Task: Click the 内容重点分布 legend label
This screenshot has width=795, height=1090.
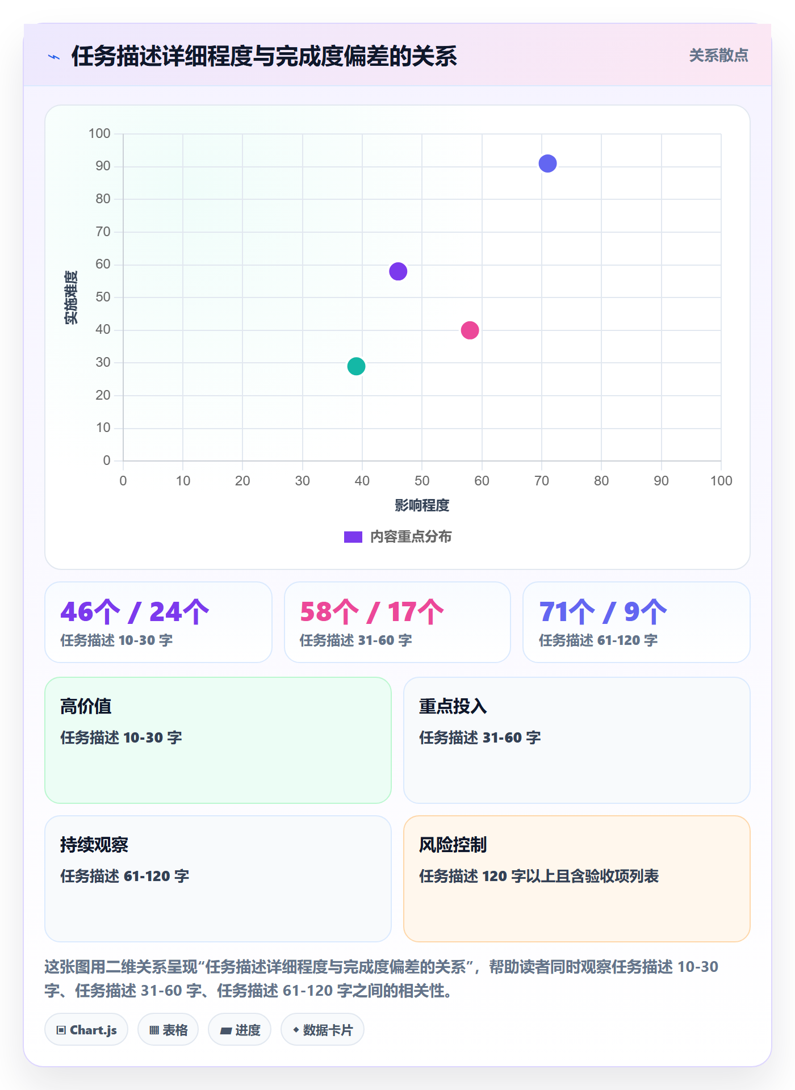Action: pyautogui.click(x=411, y=536)
